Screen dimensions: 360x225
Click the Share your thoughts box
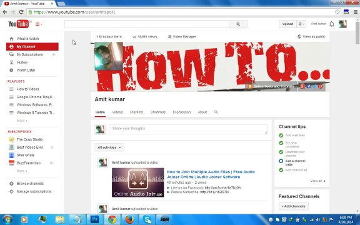pyautogui.click(x=188, y=129)
